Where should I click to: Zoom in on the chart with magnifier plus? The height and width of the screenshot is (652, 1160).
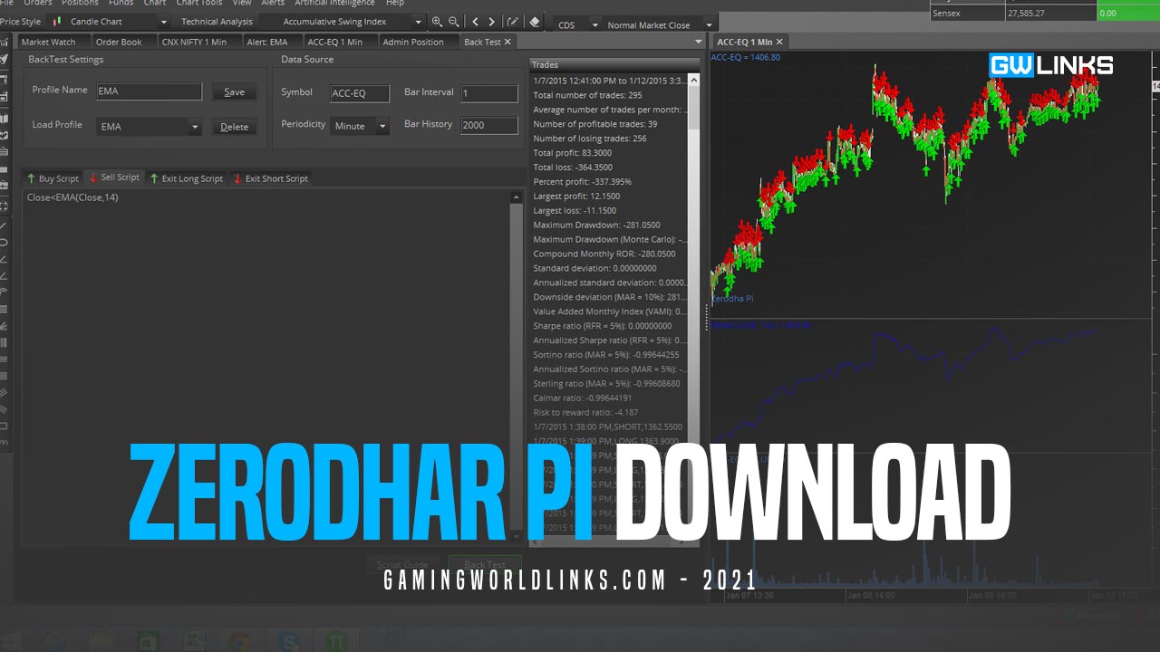[x=438, y=22]
